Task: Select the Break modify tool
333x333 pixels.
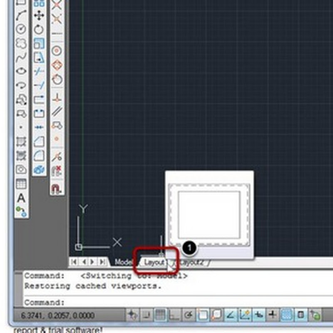Action: click(39, 113)
